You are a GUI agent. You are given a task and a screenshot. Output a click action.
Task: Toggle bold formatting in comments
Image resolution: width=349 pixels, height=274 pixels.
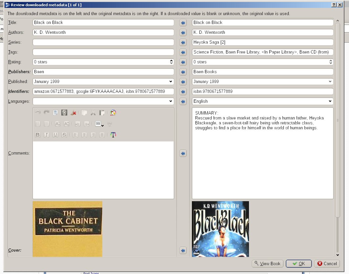(38, 135)
